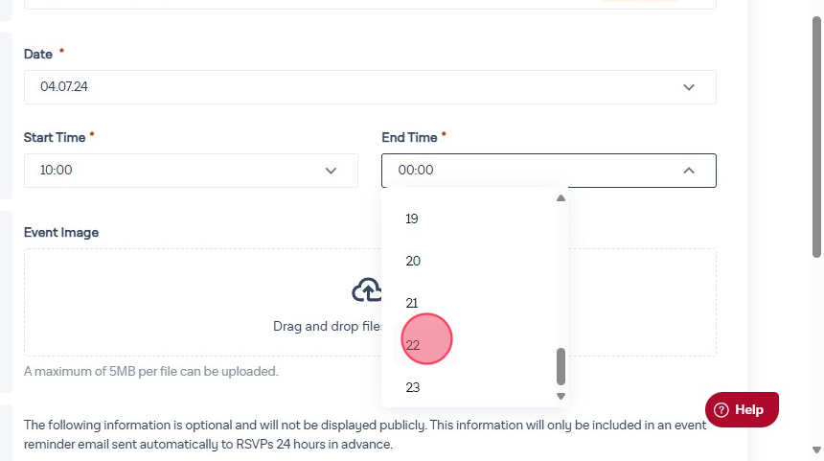Choose 21 from the hour options
The image size is (824, 461).
tap(412, 303)
